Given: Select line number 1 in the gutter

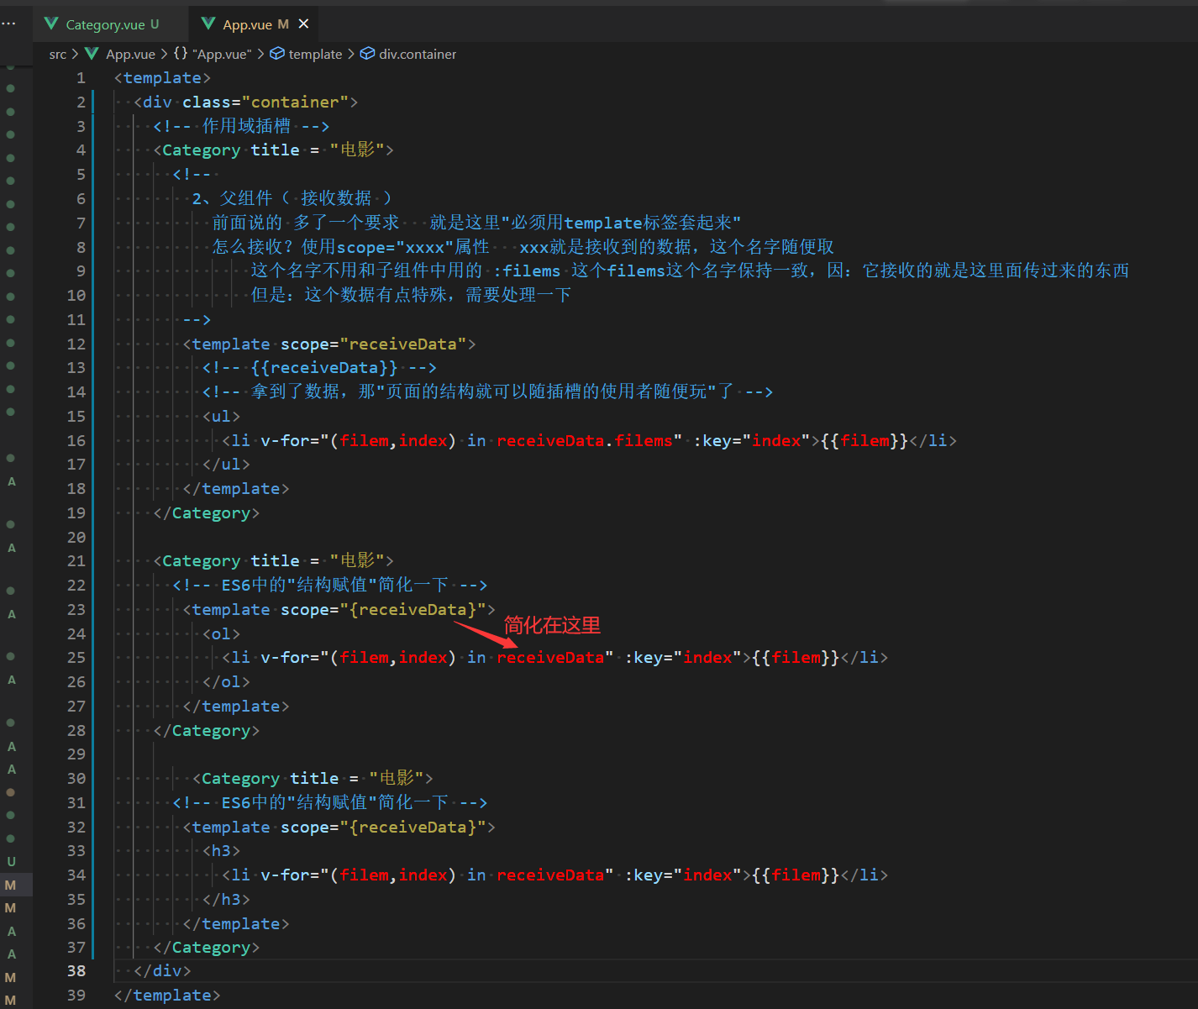Looking at the screenshot, I should click(x=81, y=78).
